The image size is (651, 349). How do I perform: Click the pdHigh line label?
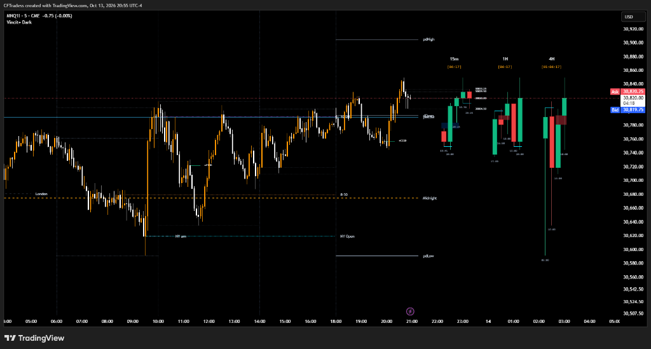coord(429,39)
